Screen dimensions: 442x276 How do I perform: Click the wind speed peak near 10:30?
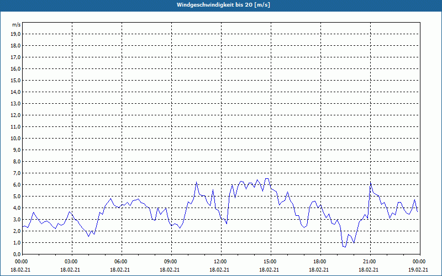[x=197, y=182]
